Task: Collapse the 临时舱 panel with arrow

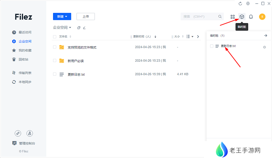Action: click(x=266, y=36)
